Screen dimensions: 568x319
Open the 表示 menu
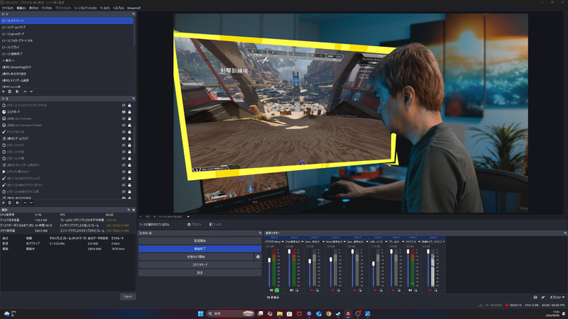(33, 8)
